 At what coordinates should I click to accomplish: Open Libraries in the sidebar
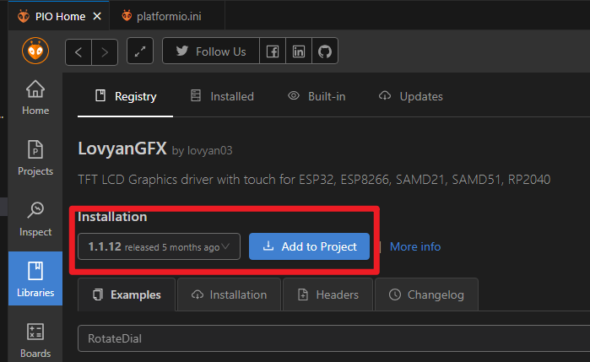tap(35, 278)
